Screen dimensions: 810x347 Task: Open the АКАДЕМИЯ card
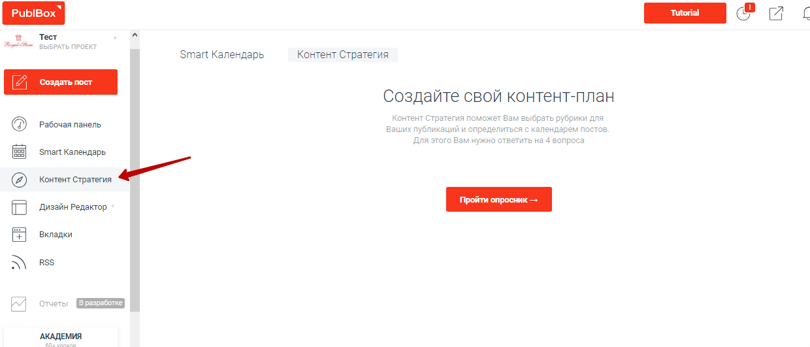click(x=61, y=337)
